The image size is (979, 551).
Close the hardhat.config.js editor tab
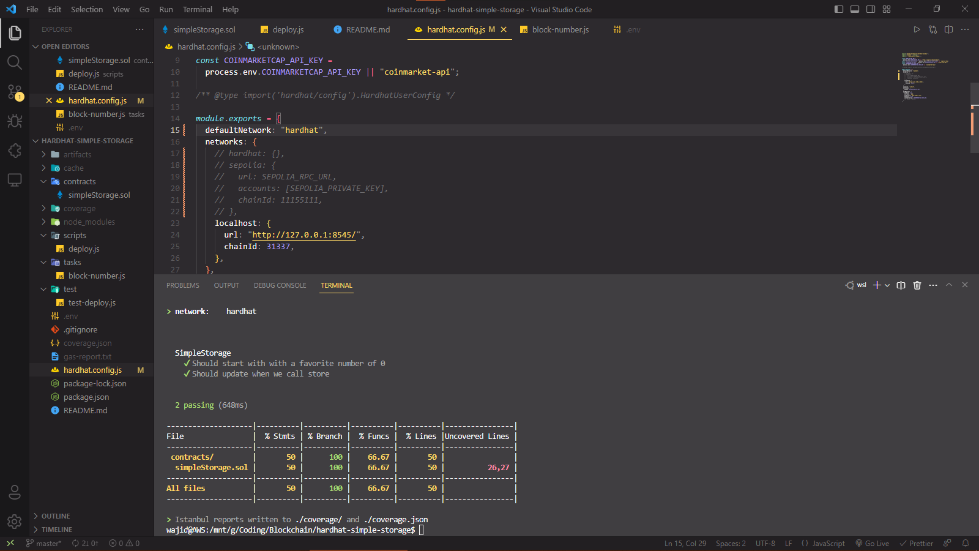pyautogui.click(x=504, y=29)
